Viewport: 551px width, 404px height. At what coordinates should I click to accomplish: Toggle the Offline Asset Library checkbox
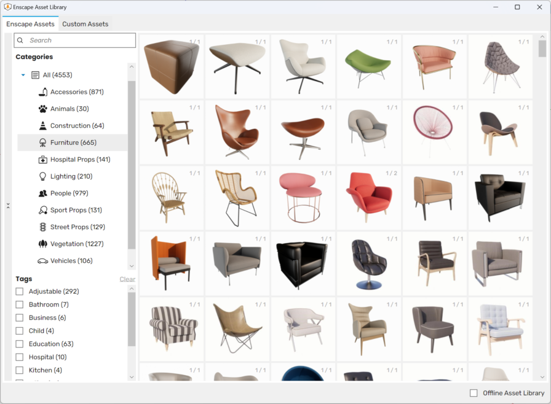[x=474, y=393]
